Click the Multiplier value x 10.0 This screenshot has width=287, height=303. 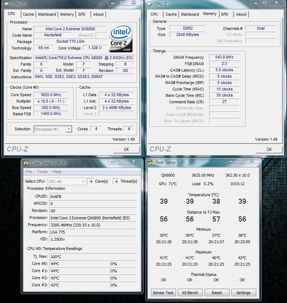coord(51,101)
